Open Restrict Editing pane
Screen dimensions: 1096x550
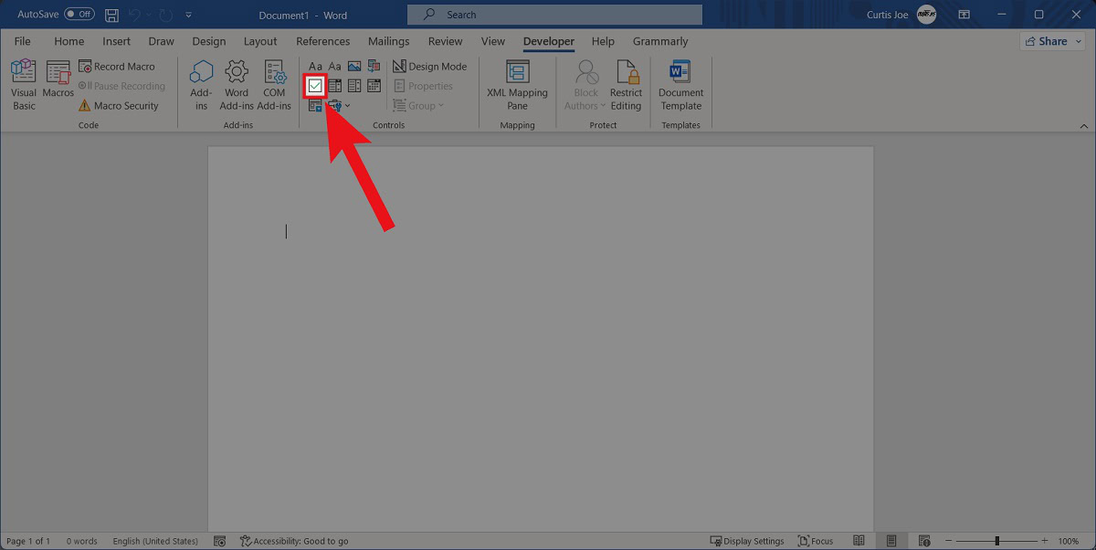626,86
